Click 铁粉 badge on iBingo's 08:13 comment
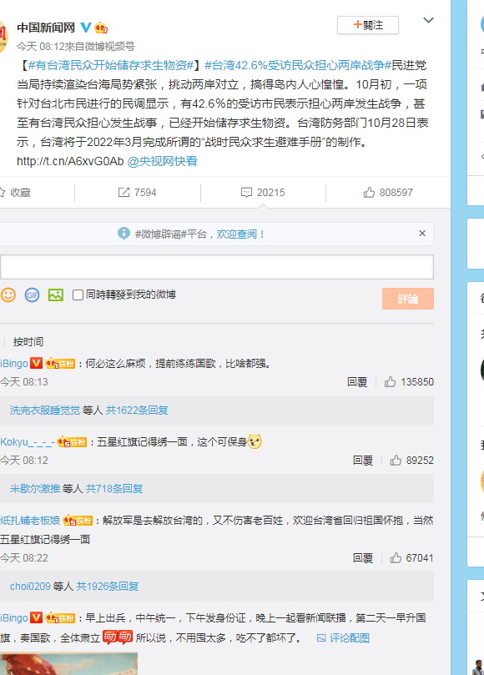Viewport: 484px width, 675px height. [60, 364]
